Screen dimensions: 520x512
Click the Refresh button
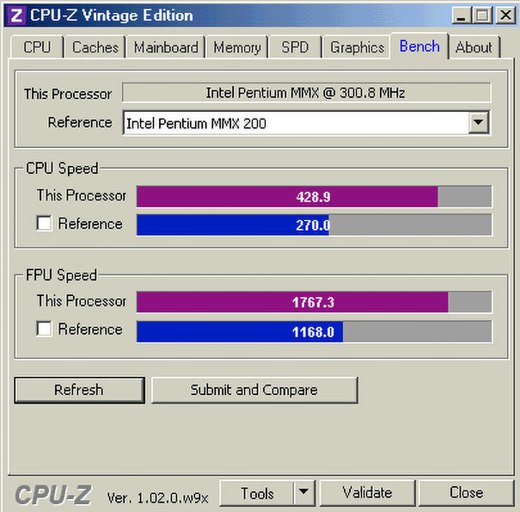(79, 390)
